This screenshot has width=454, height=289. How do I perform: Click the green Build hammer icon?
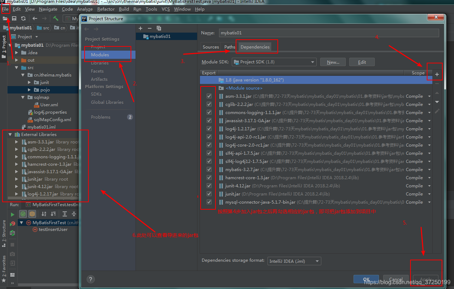click(56, 18)
